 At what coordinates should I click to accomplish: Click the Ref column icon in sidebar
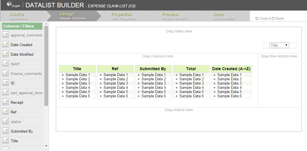(5, 112)
